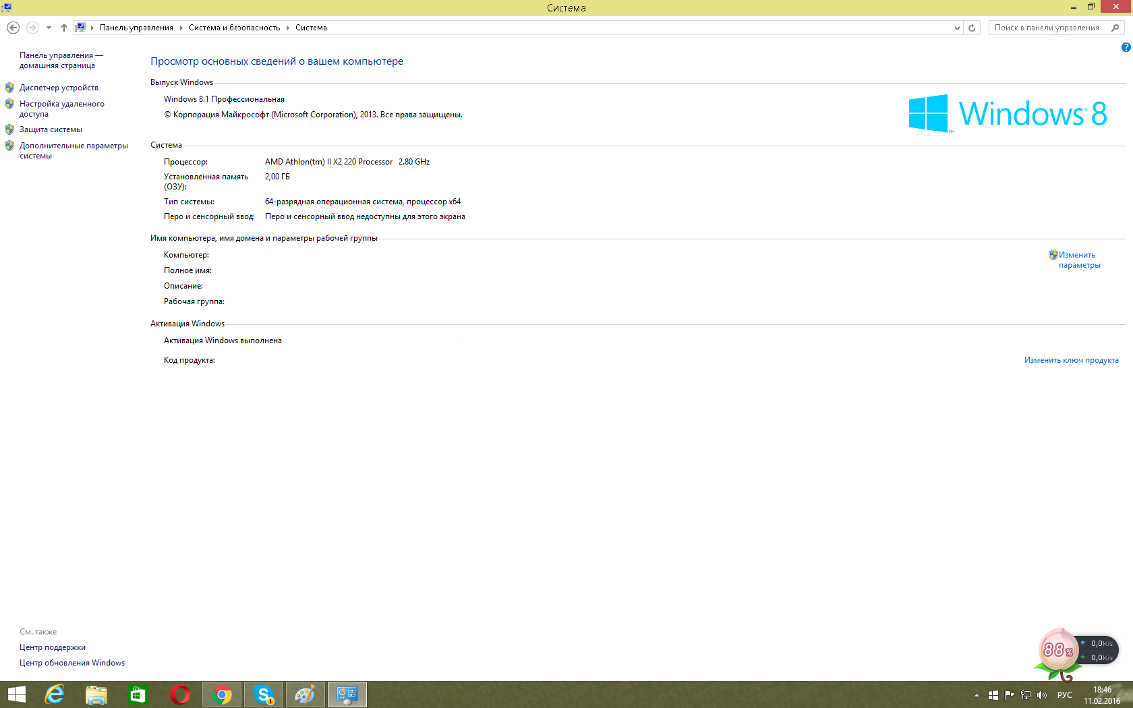Open 'Центр поддержки' link
1133x708 pixels.
(x=53, y=647)
